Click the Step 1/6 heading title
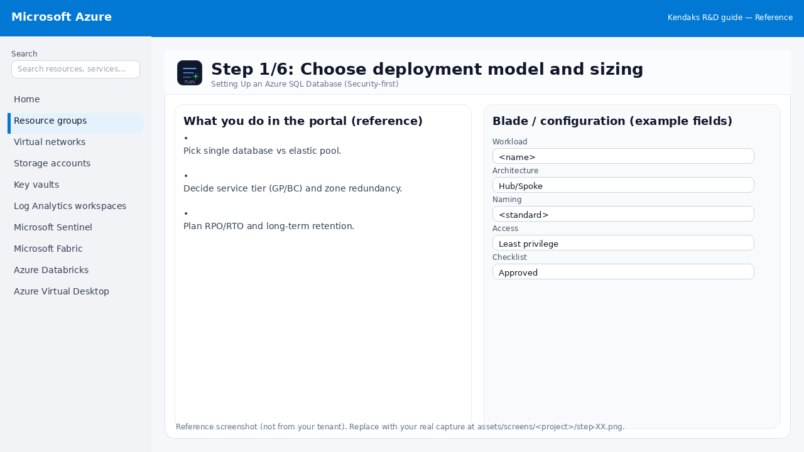This screenshot has width=804, height=452. [427, 69]
